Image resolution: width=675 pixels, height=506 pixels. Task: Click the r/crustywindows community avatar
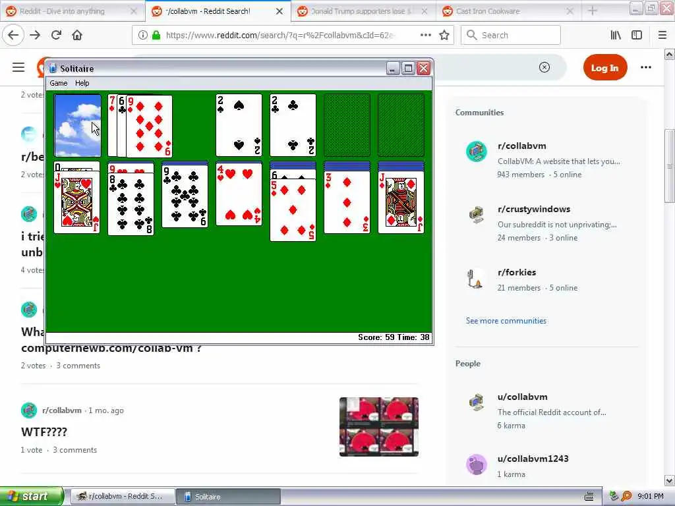[x=476, y=214]
